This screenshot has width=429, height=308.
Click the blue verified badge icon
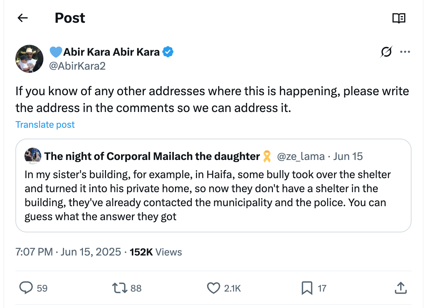tap(168, 52)
